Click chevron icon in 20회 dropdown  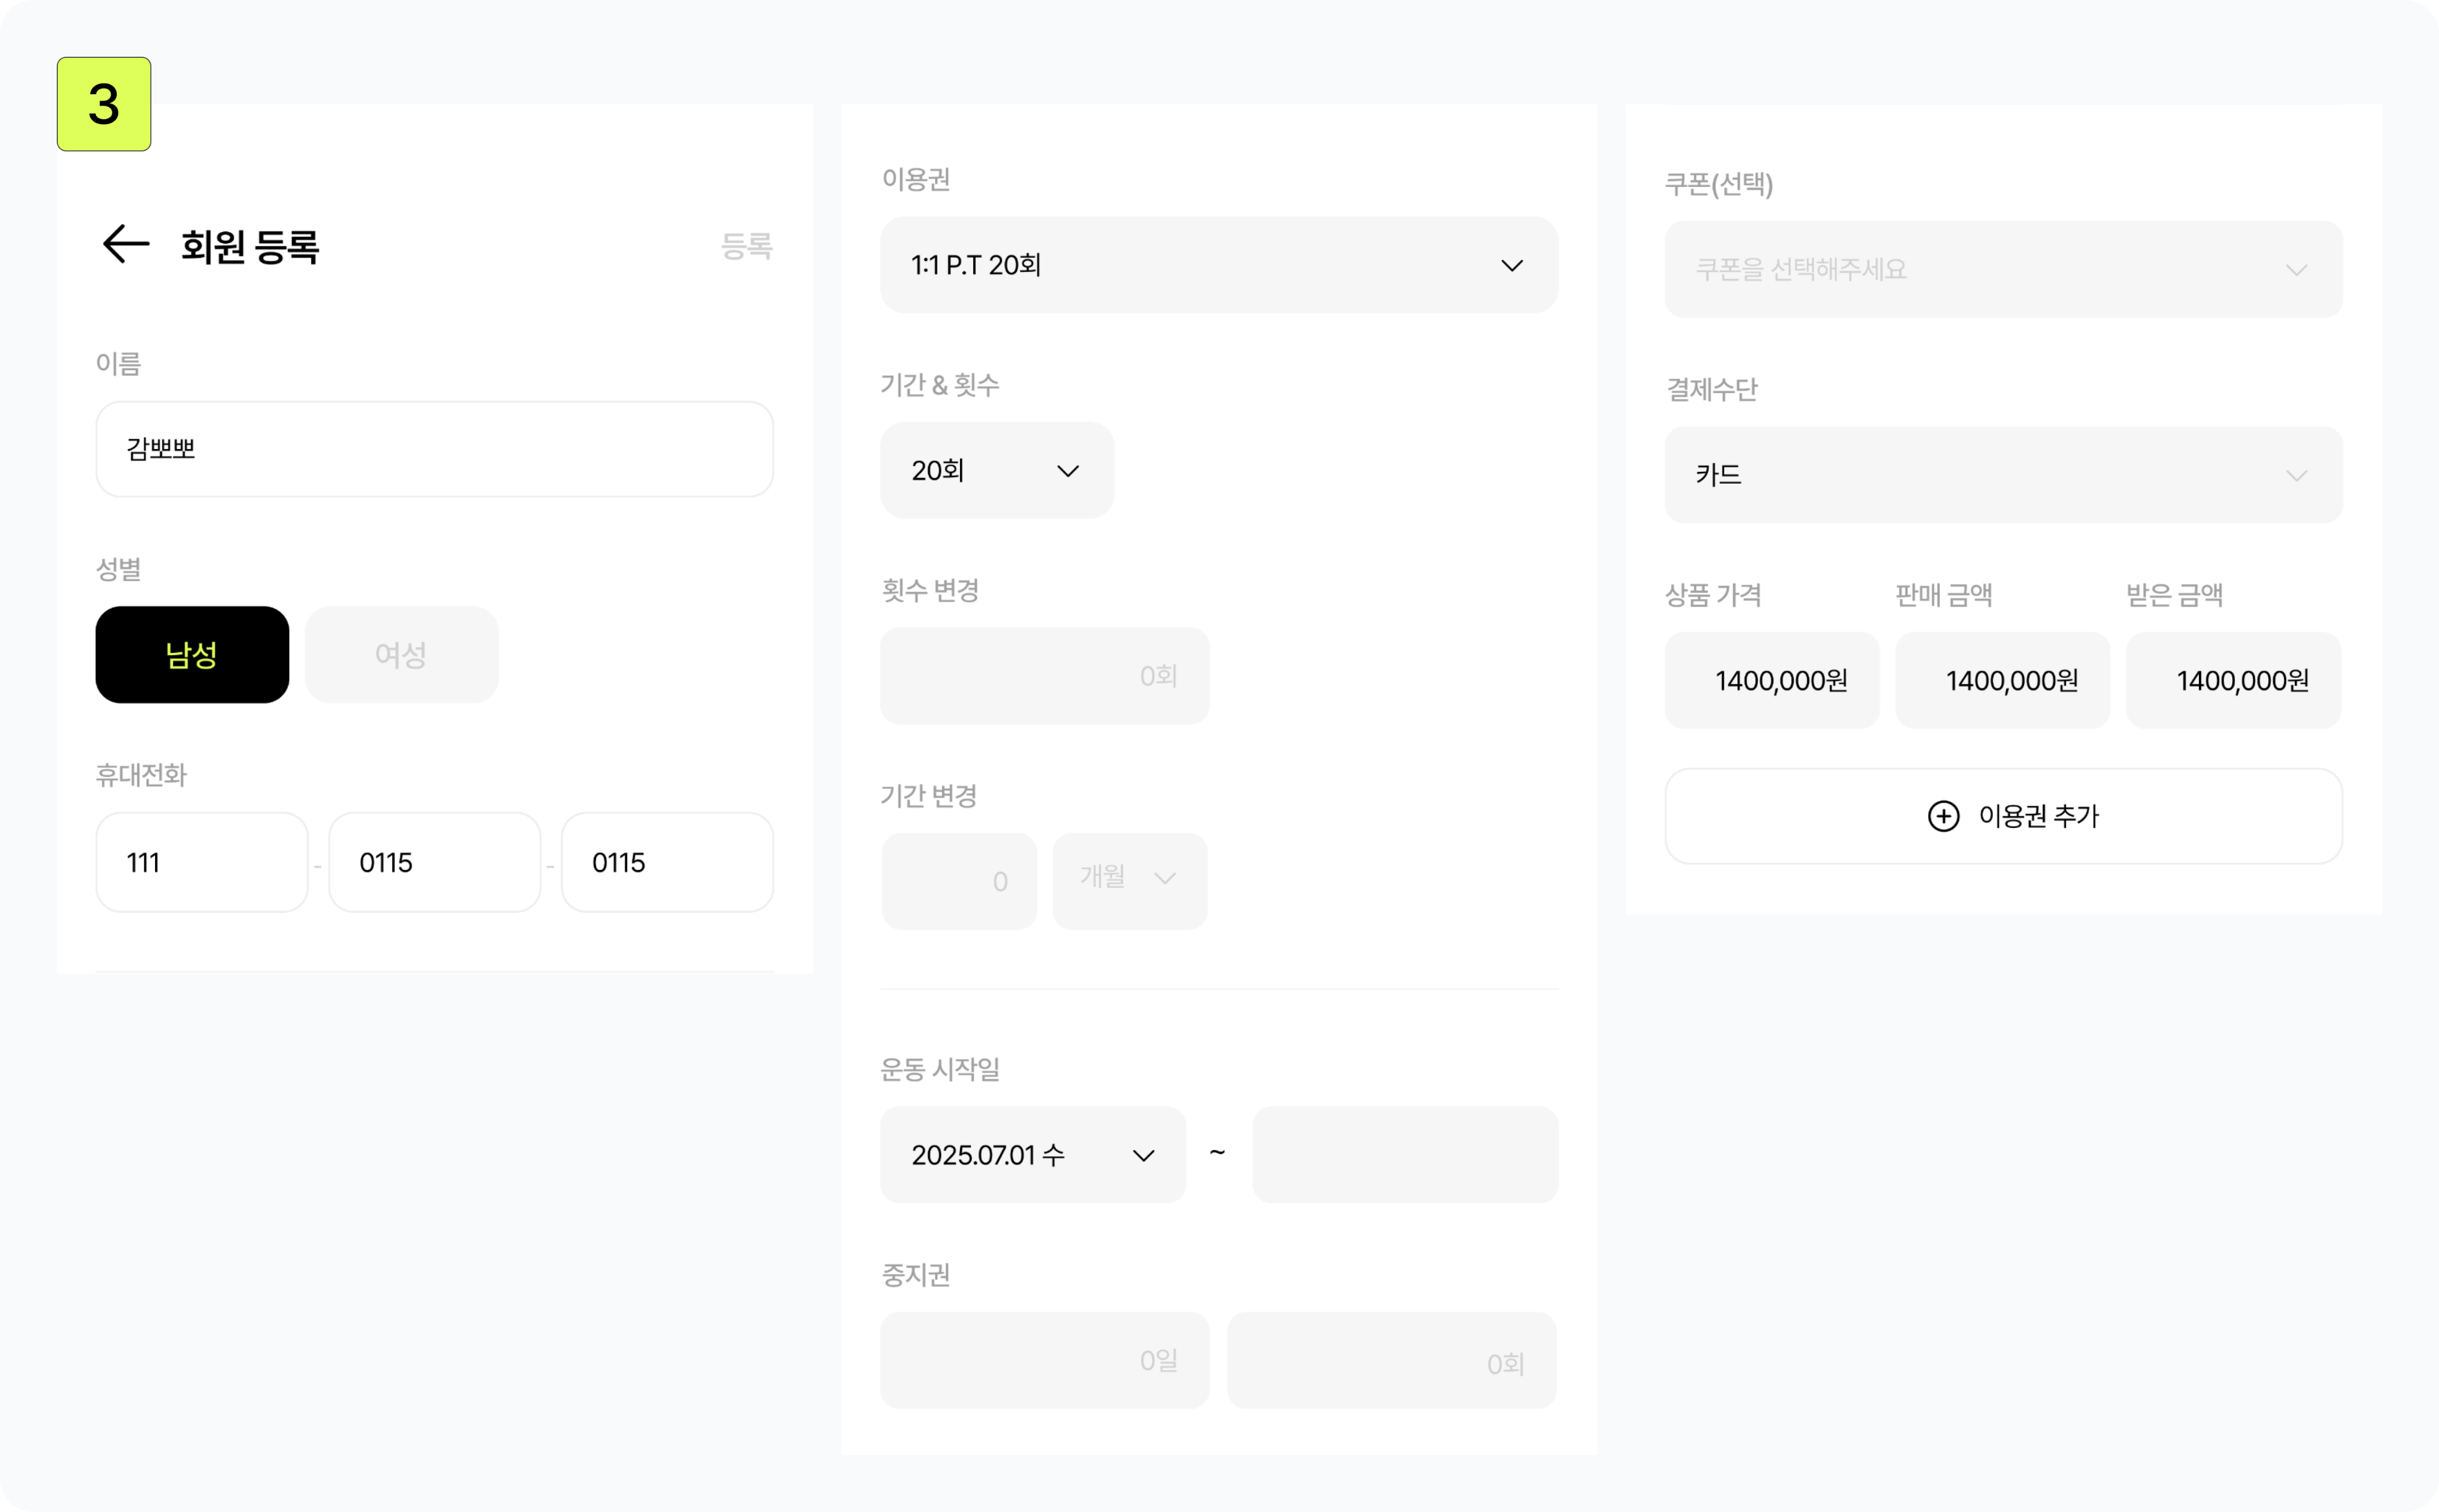(1068, 471)
